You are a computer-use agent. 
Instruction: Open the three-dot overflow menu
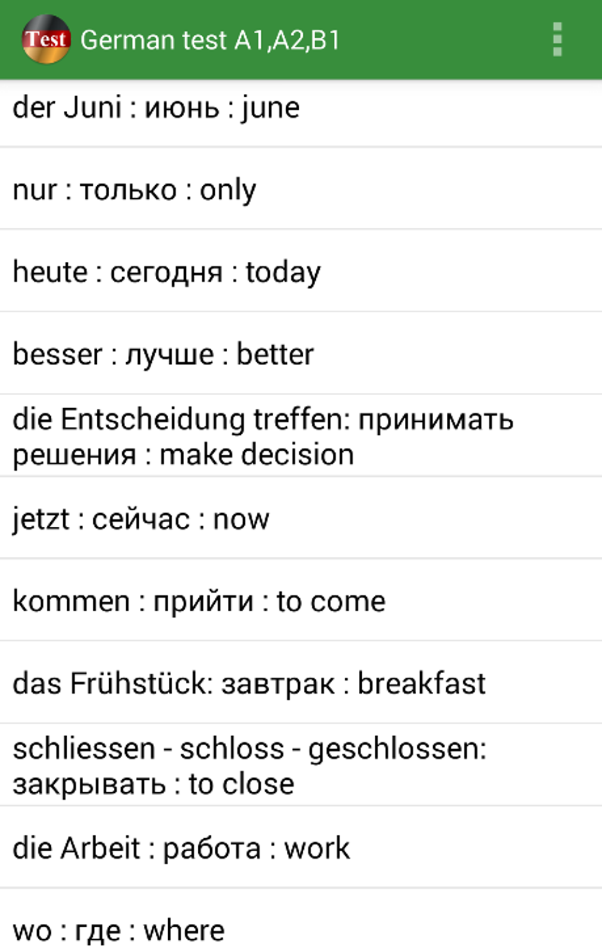[557, 40]
